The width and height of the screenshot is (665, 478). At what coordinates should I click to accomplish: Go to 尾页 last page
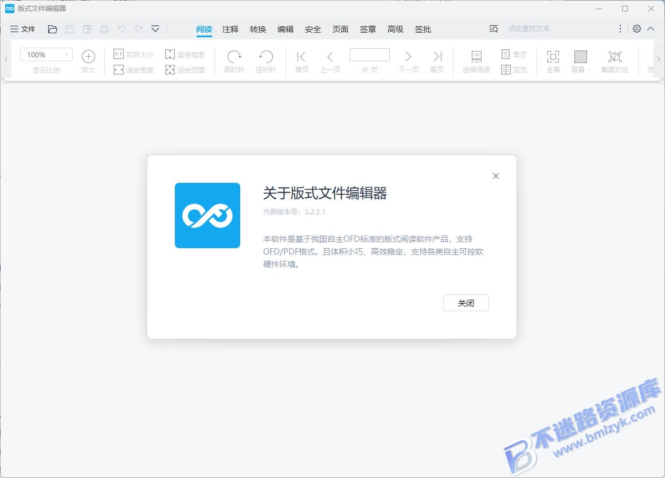(437, 61)
